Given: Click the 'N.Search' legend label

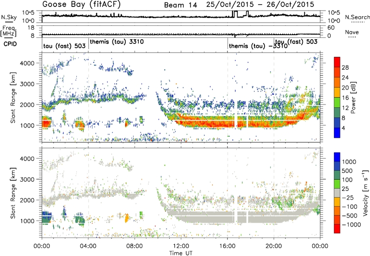Looking at the screenshot, I should click(x=358, y=17).
